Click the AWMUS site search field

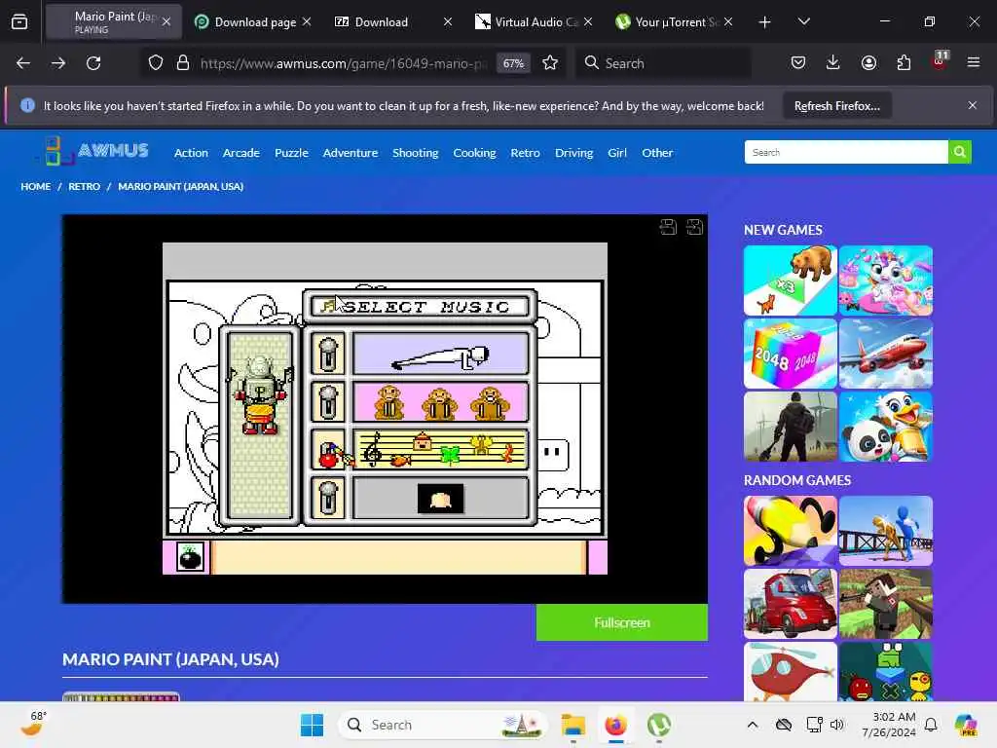(846, 152)
